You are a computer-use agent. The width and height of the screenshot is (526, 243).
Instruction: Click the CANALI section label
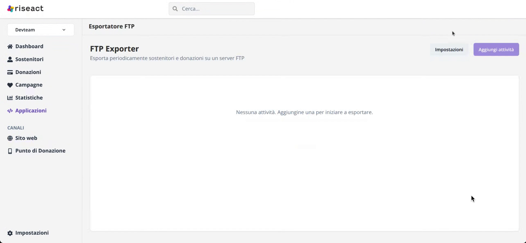pyautogui.click(x=16, y=128)
